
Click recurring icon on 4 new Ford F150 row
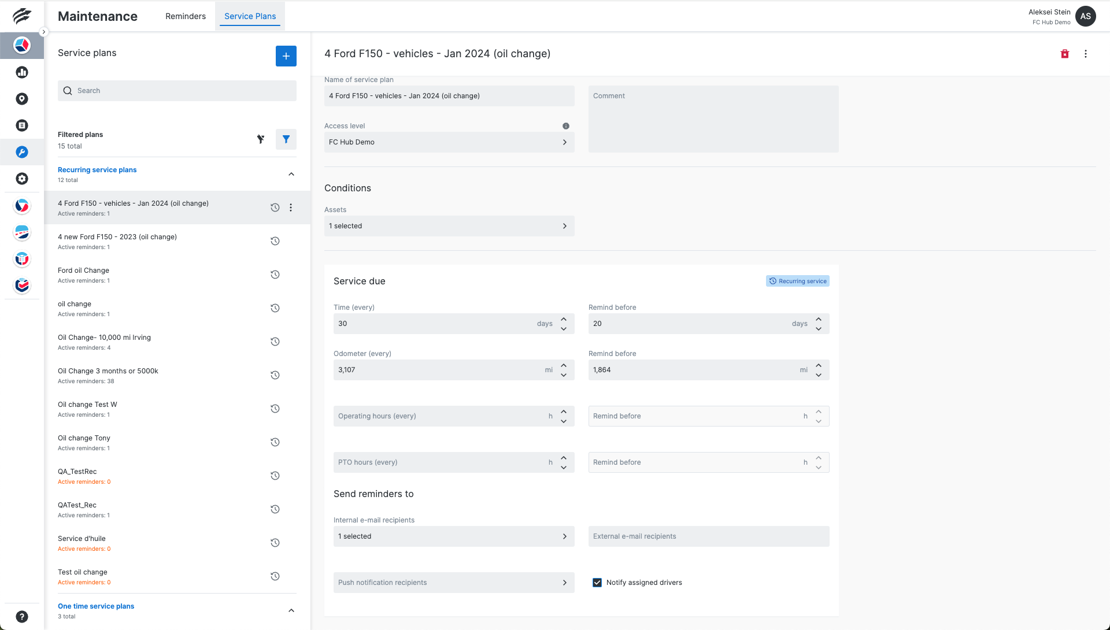pyautogui.click(x=275, y=241)
